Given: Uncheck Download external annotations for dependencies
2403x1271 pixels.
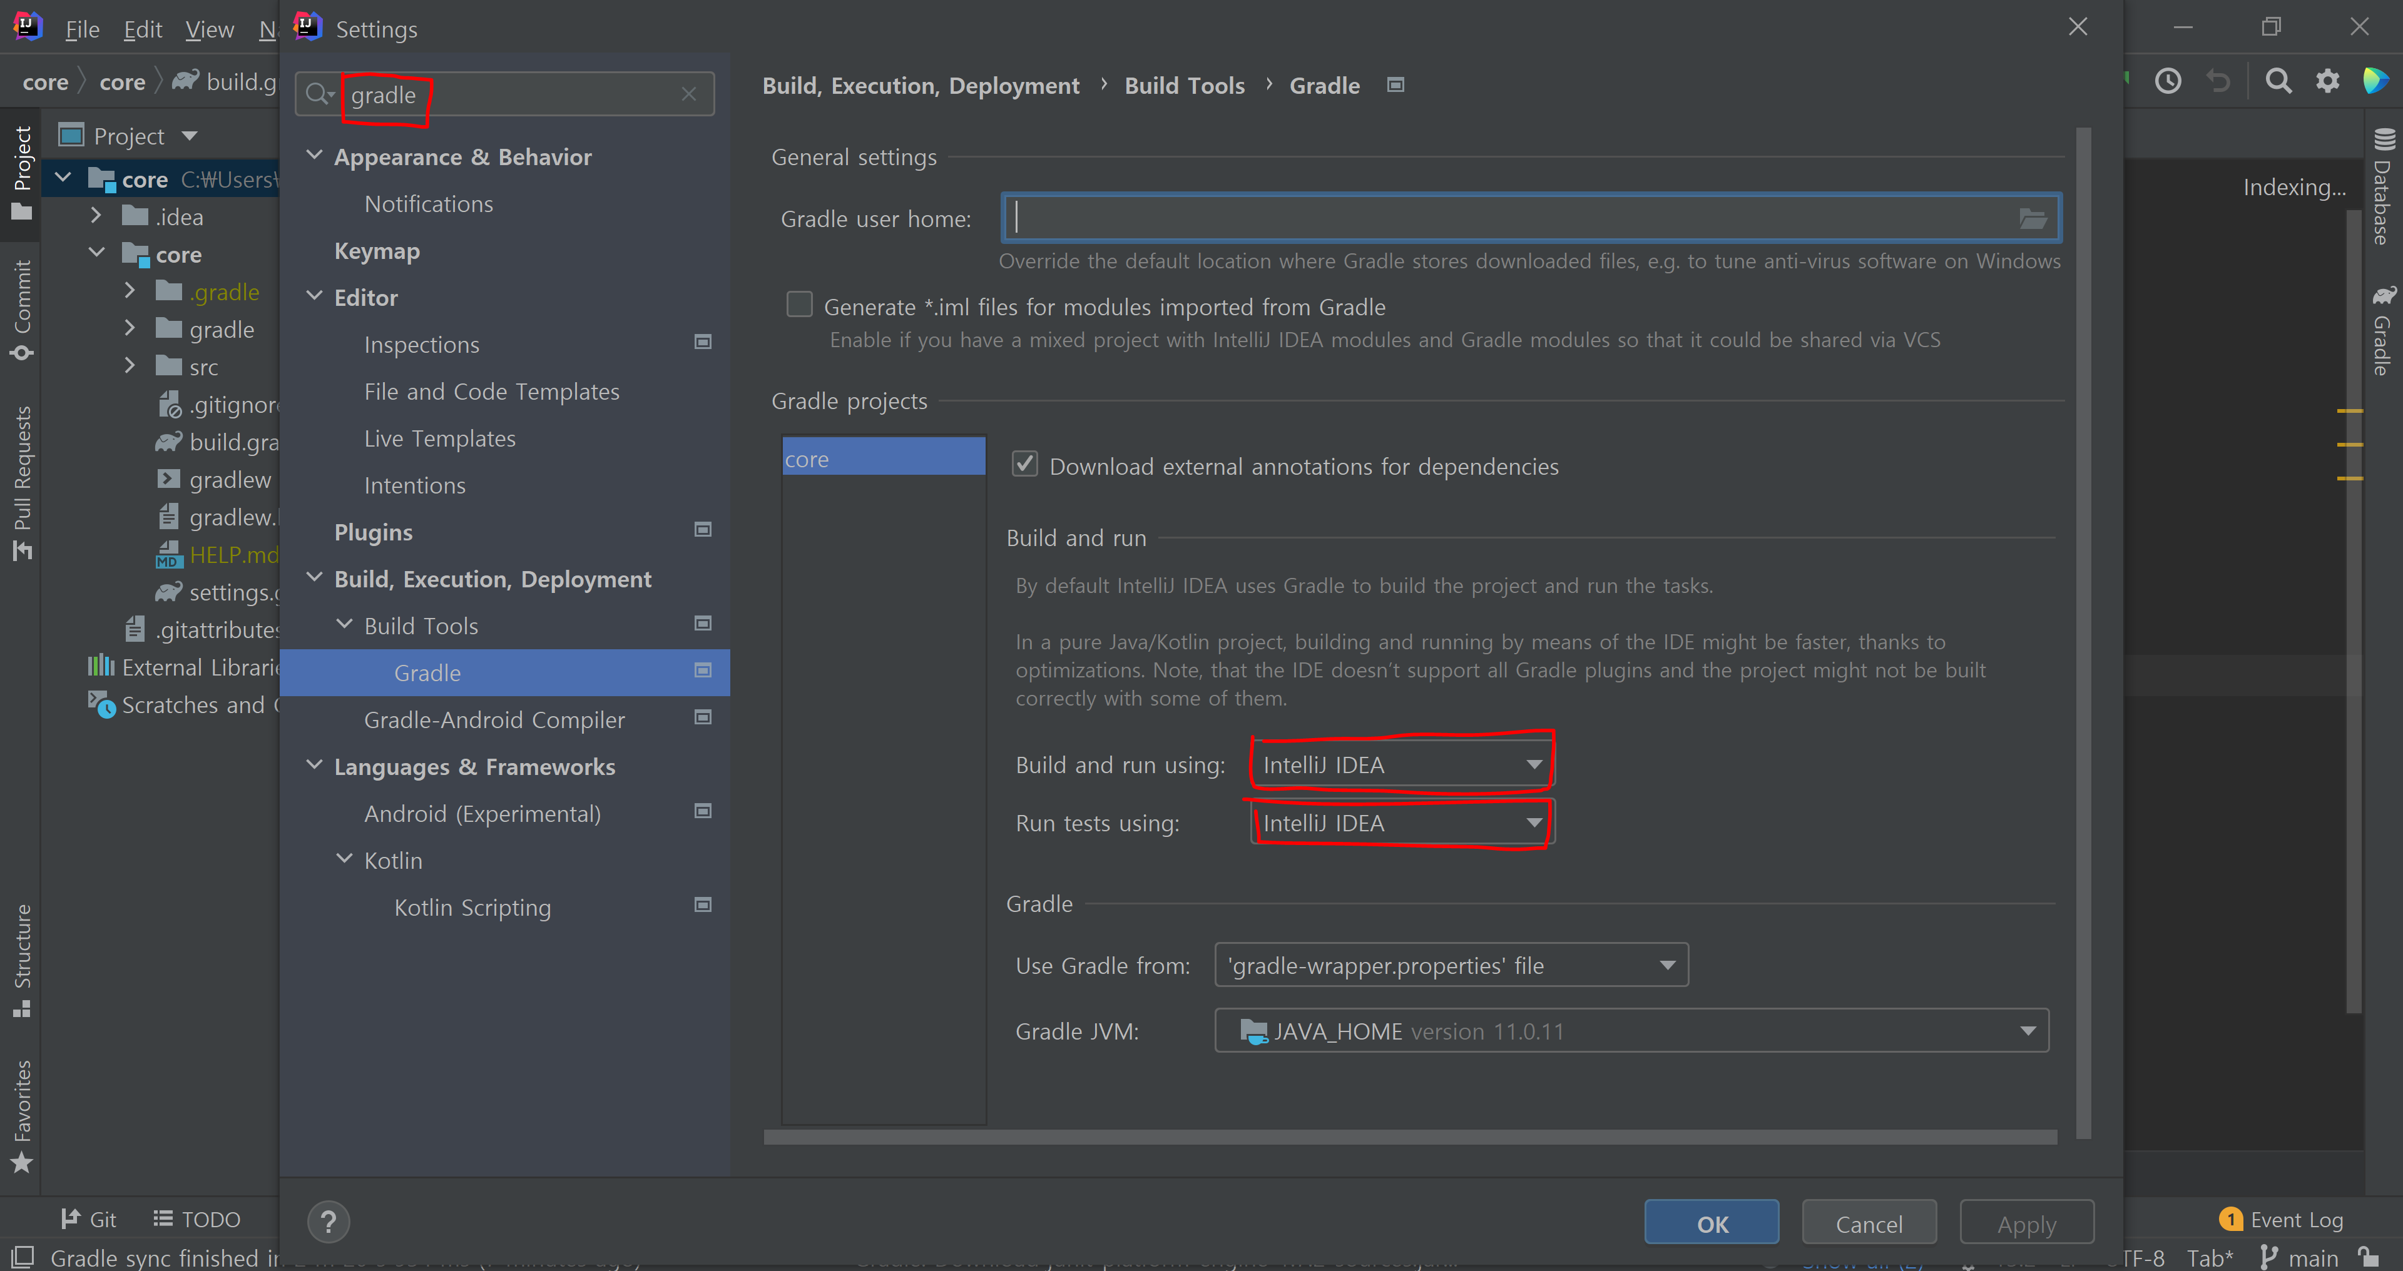Looking at the screenshot, I should (1025, 464).
